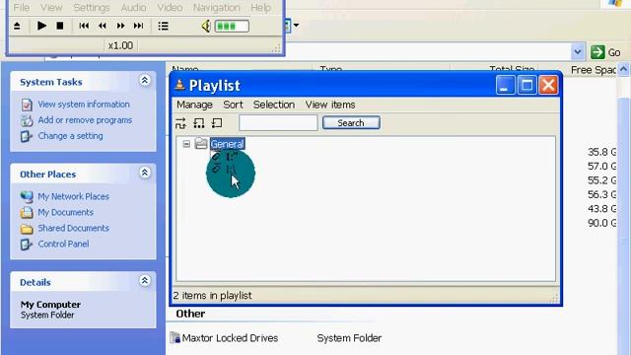Viewport: 631px width, 355px height.
Task: Click the VLC cone icon in Playlist title
Action: pos(179,85)
